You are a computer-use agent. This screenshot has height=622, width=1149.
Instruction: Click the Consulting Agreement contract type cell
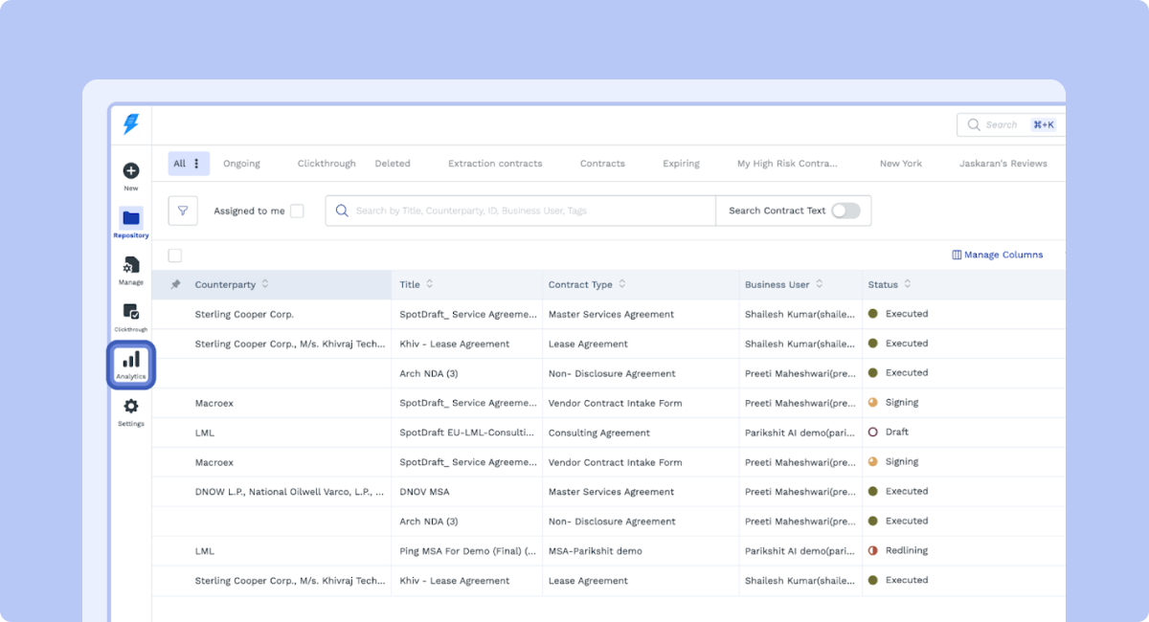599,433
